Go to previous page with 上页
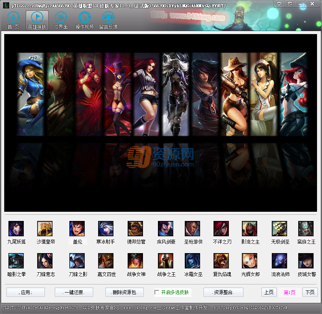Image resolution: width=322 pixels, height=314 pixels. pos(269,292)
